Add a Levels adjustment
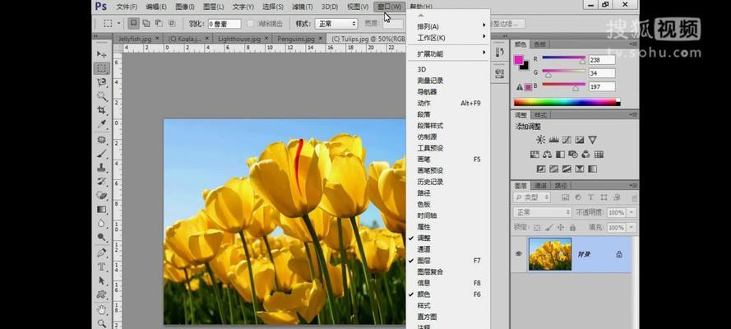The height and width of the screenshot is (329, 731). click(554, 140)
